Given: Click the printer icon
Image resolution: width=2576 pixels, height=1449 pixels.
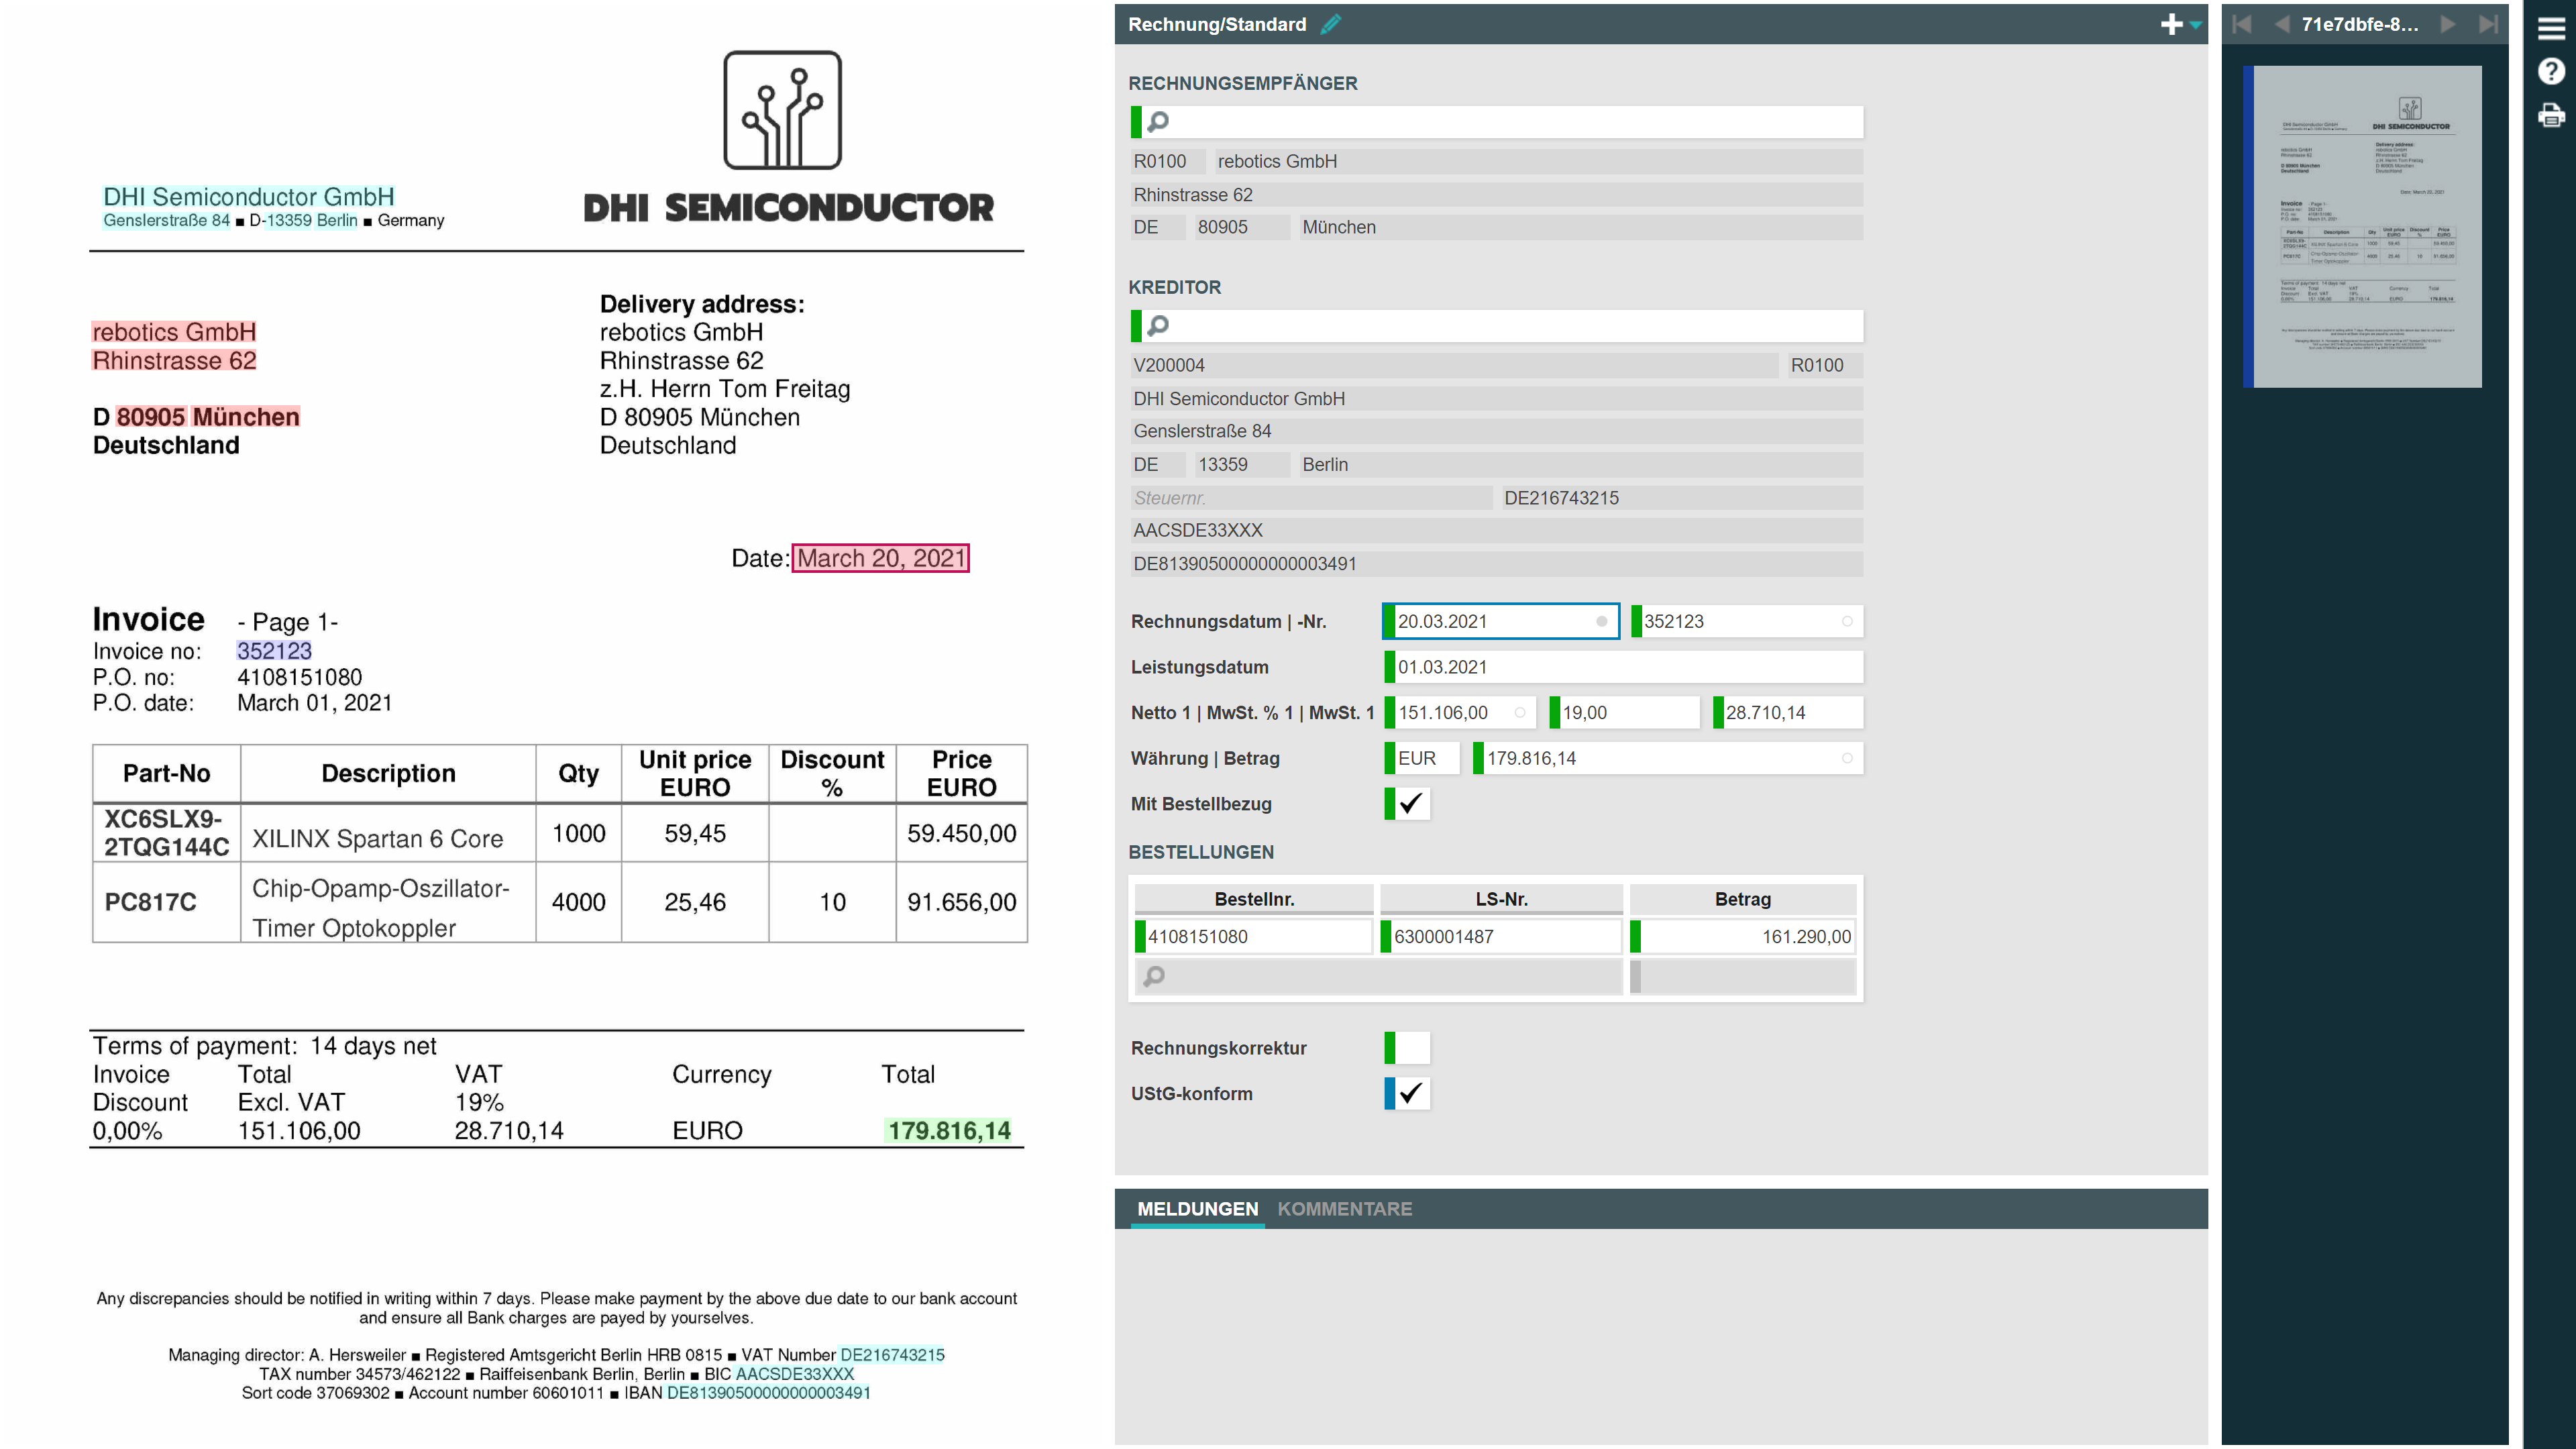Looking at the screenshot, I should click(2551, 116).
